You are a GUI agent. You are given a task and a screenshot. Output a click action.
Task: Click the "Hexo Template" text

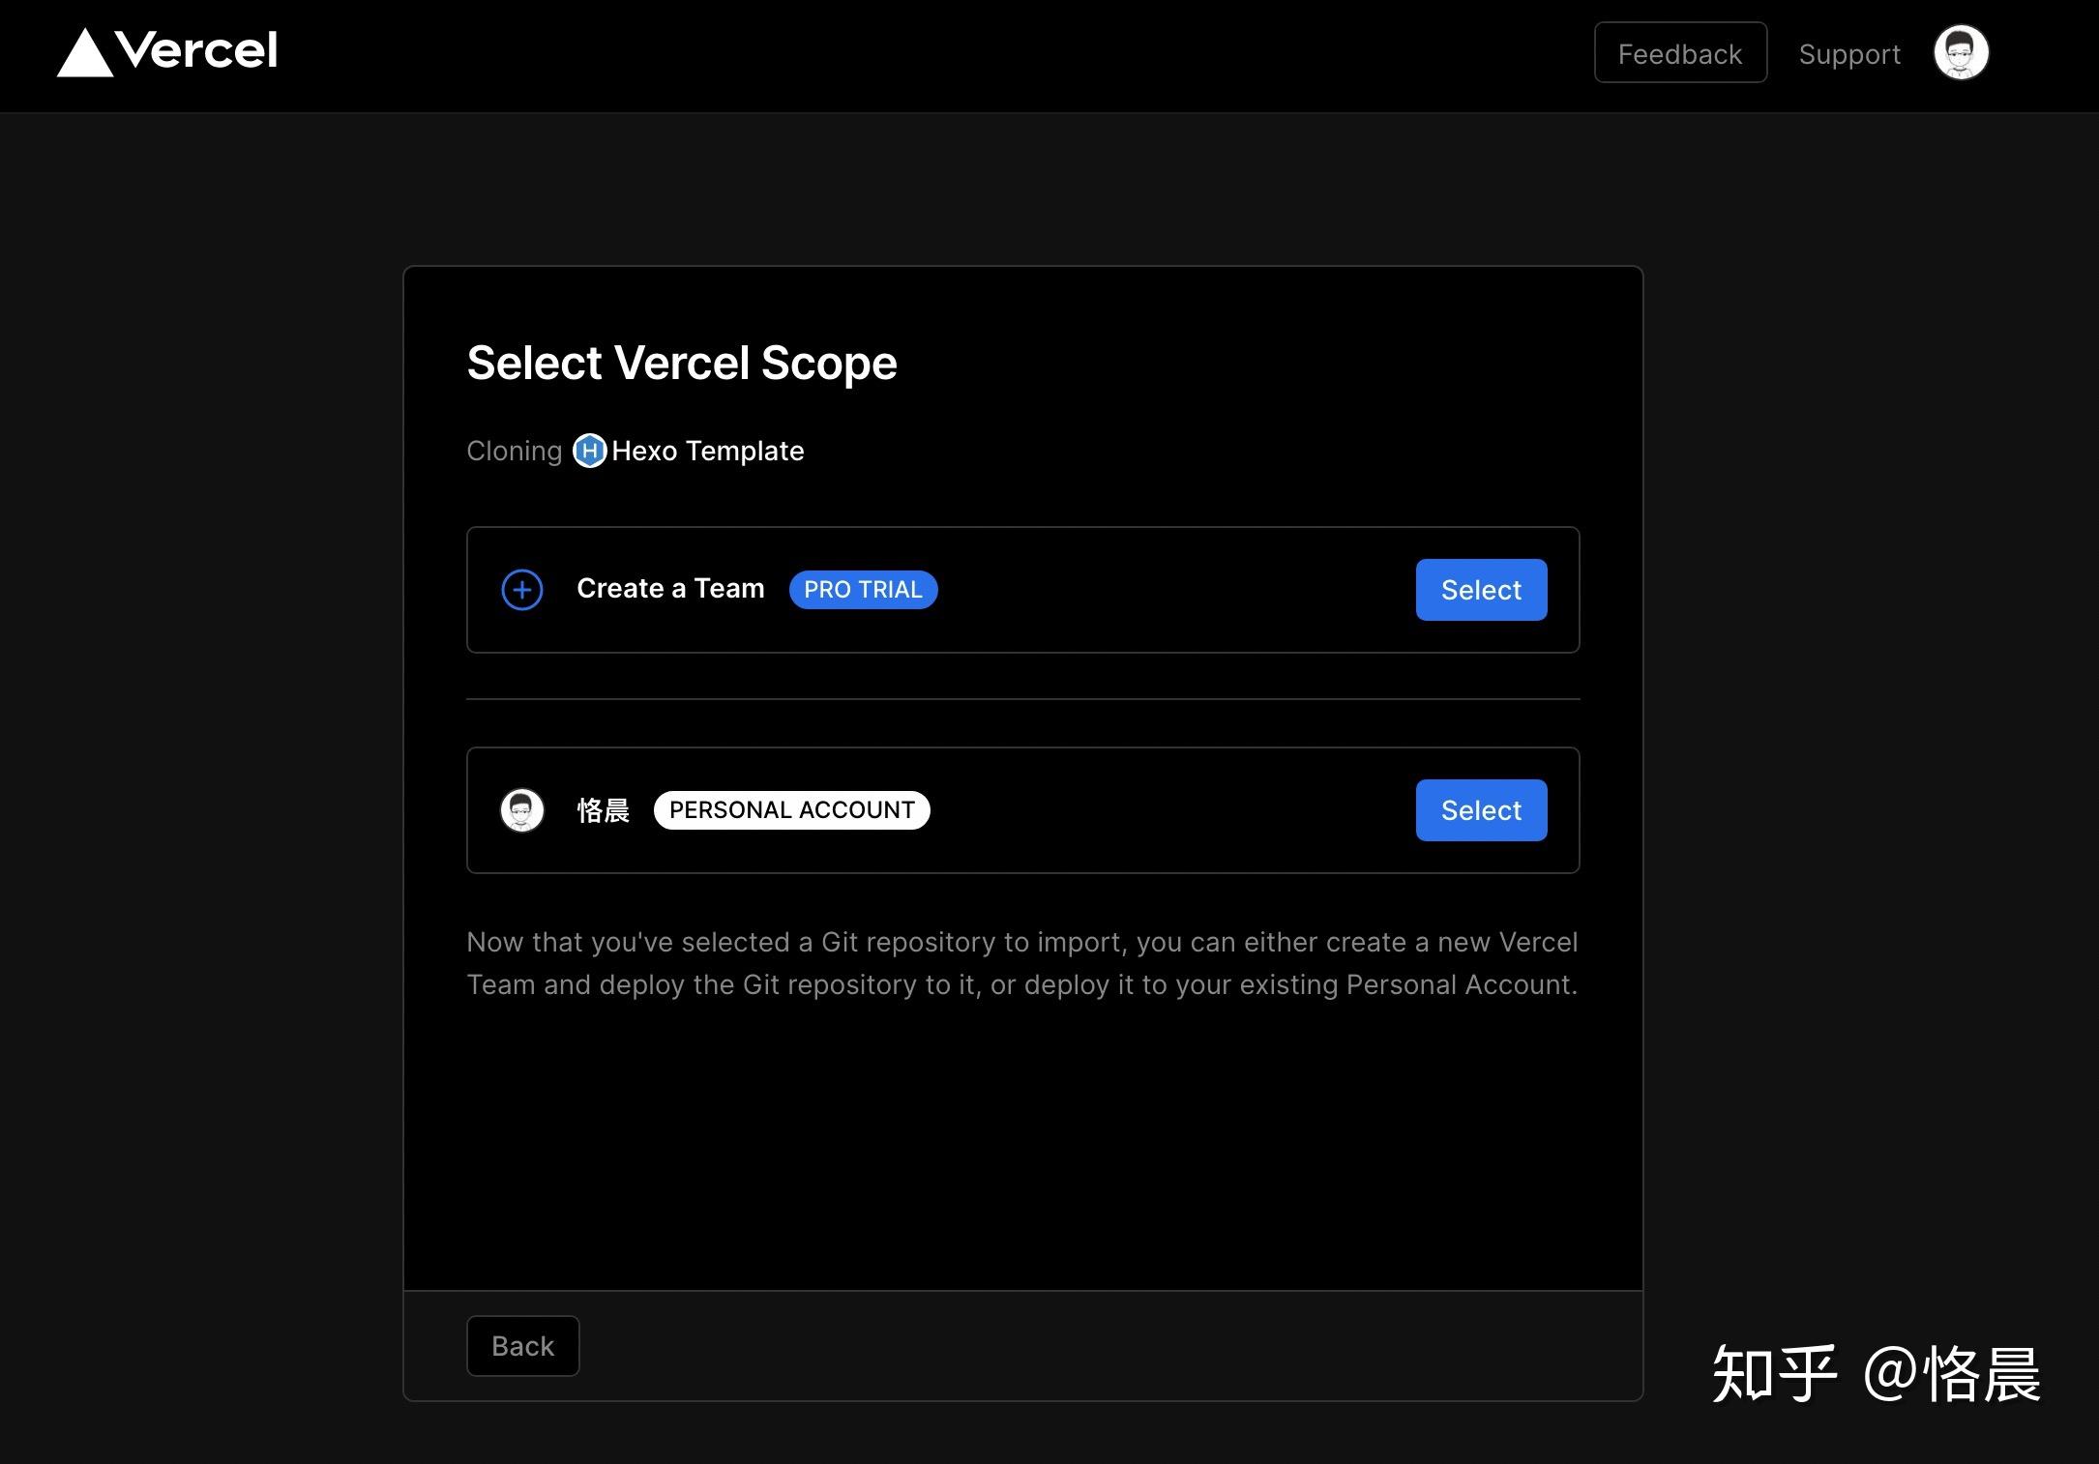coord(708,452)
